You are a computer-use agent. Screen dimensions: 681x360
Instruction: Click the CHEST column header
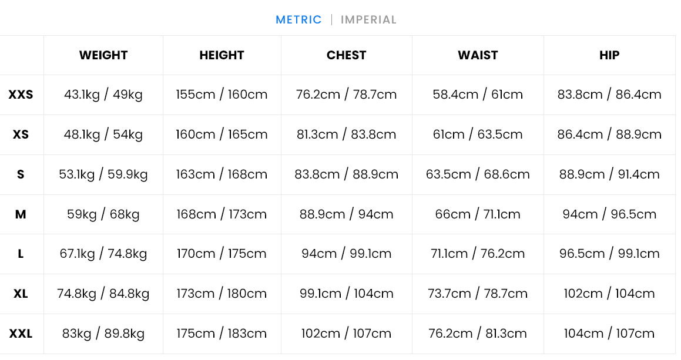[x=346, y=55]
